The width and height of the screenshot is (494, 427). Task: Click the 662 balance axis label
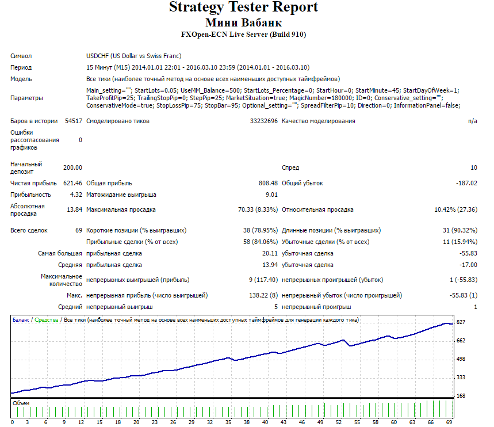461,341
